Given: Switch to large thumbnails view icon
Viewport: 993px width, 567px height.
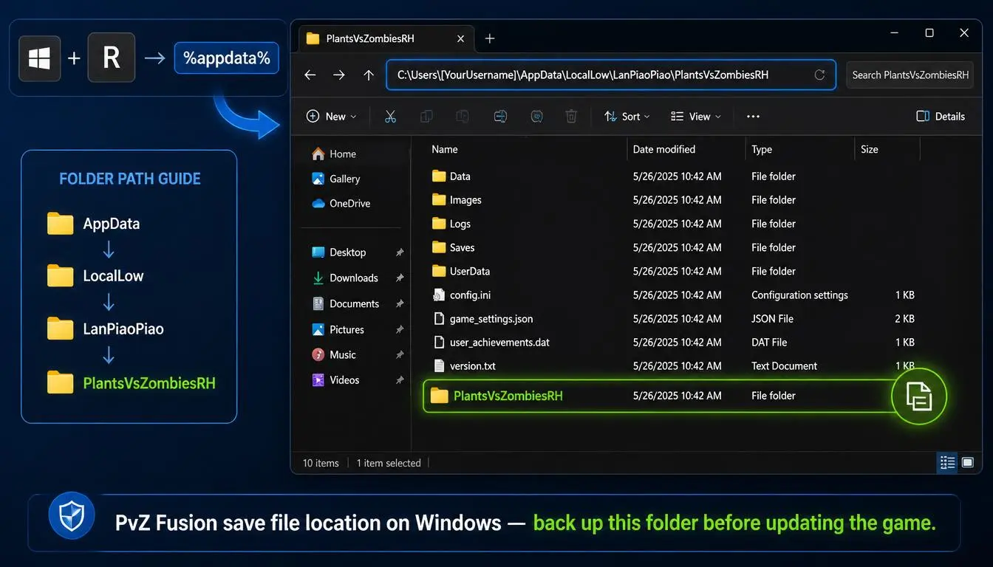Looking at the screenshot, I should pyautogui.click(x=968, y=463).
